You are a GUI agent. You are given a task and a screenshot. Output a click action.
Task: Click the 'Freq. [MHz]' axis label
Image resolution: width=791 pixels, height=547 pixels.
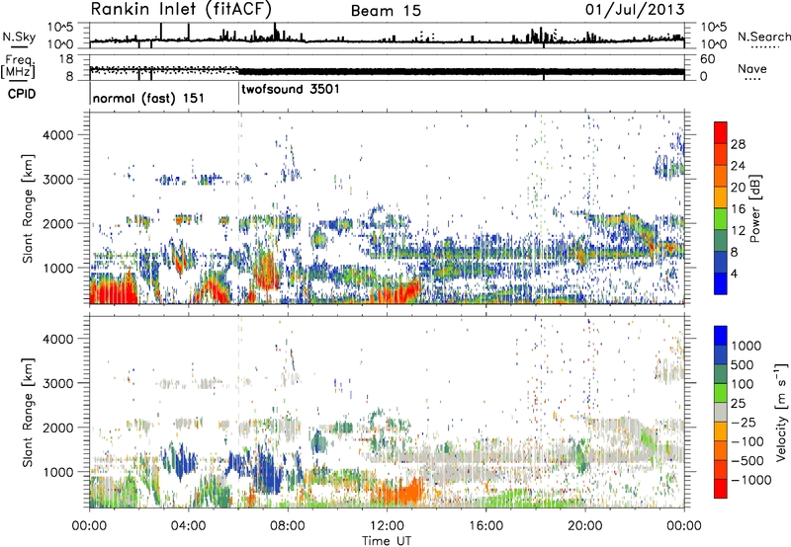tap(18, 66)
